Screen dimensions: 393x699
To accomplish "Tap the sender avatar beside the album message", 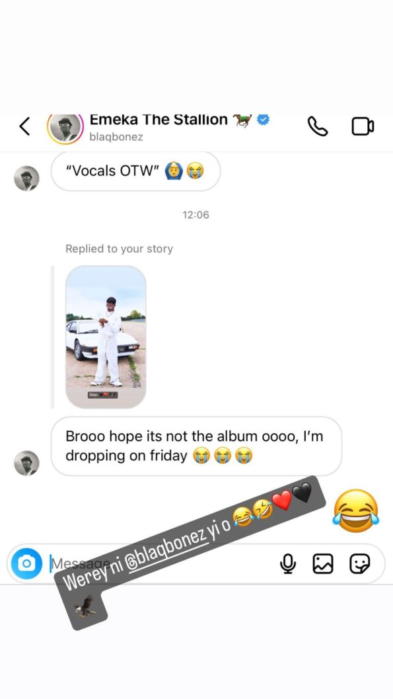I will coord(26,463).
